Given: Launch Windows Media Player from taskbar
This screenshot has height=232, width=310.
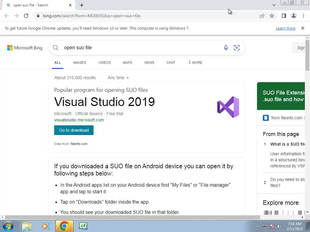Looking at the screenshot, I should pos(45,226).
